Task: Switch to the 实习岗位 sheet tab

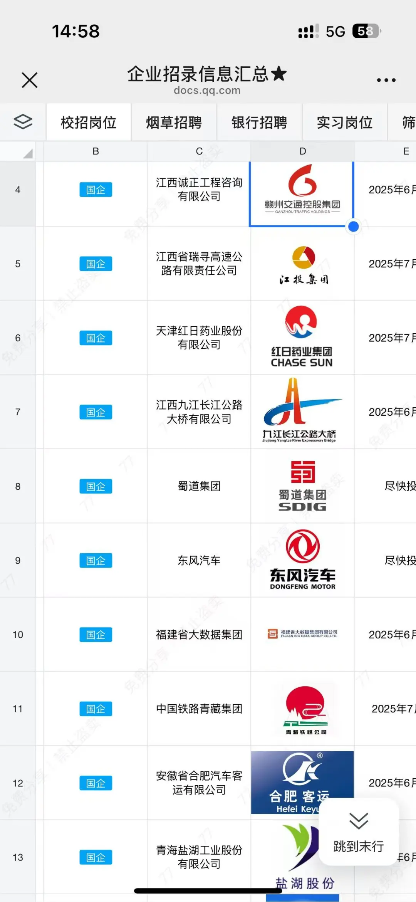Action: pyautogui.click(x=345, y=123)
